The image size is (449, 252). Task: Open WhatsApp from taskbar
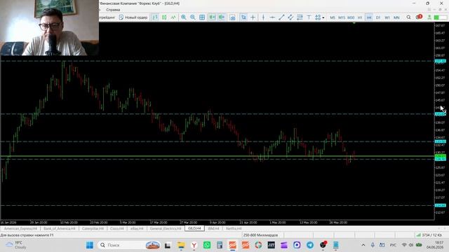click(207, 245)
